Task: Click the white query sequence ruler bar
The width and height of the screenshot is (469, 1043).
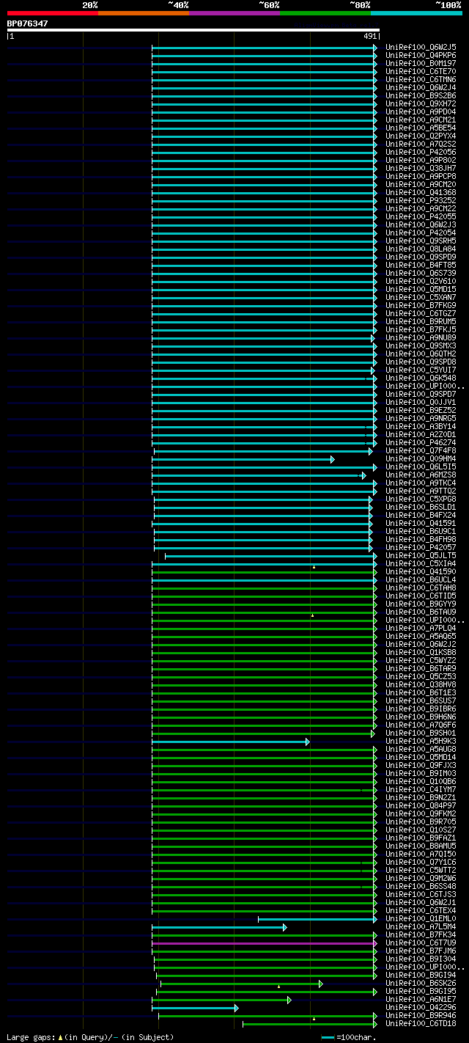Action: coord(193,30)
